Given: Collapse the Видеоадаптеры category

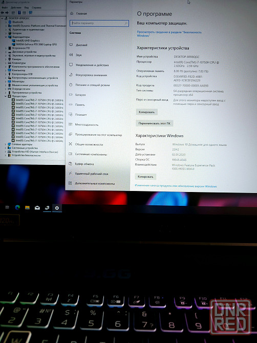Looking at the screenshot, I should 6,37.
